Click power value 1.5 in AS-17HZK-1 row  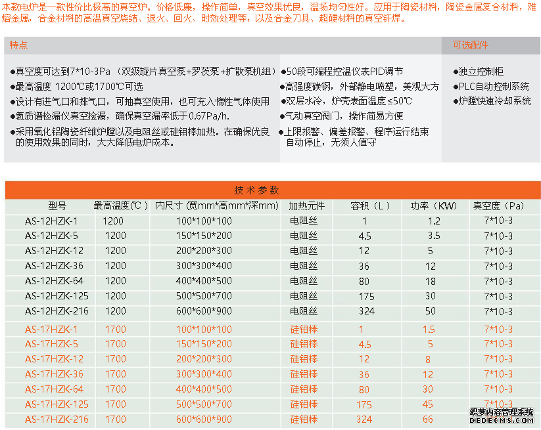point(429,330)
